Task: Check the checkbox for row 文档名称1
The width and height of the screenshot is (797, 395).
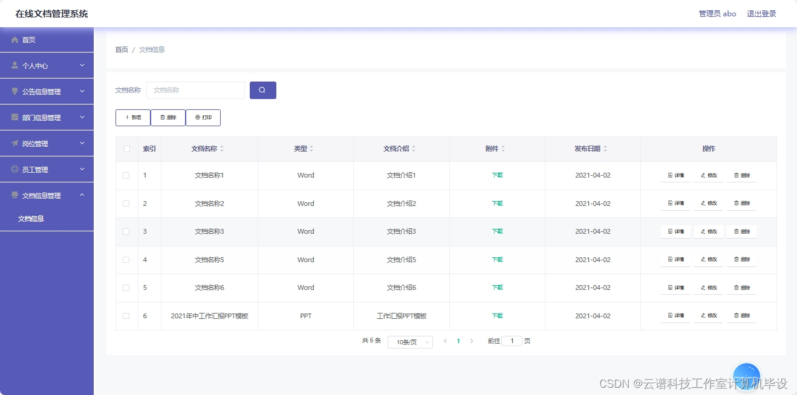Action: click(126, 175)
